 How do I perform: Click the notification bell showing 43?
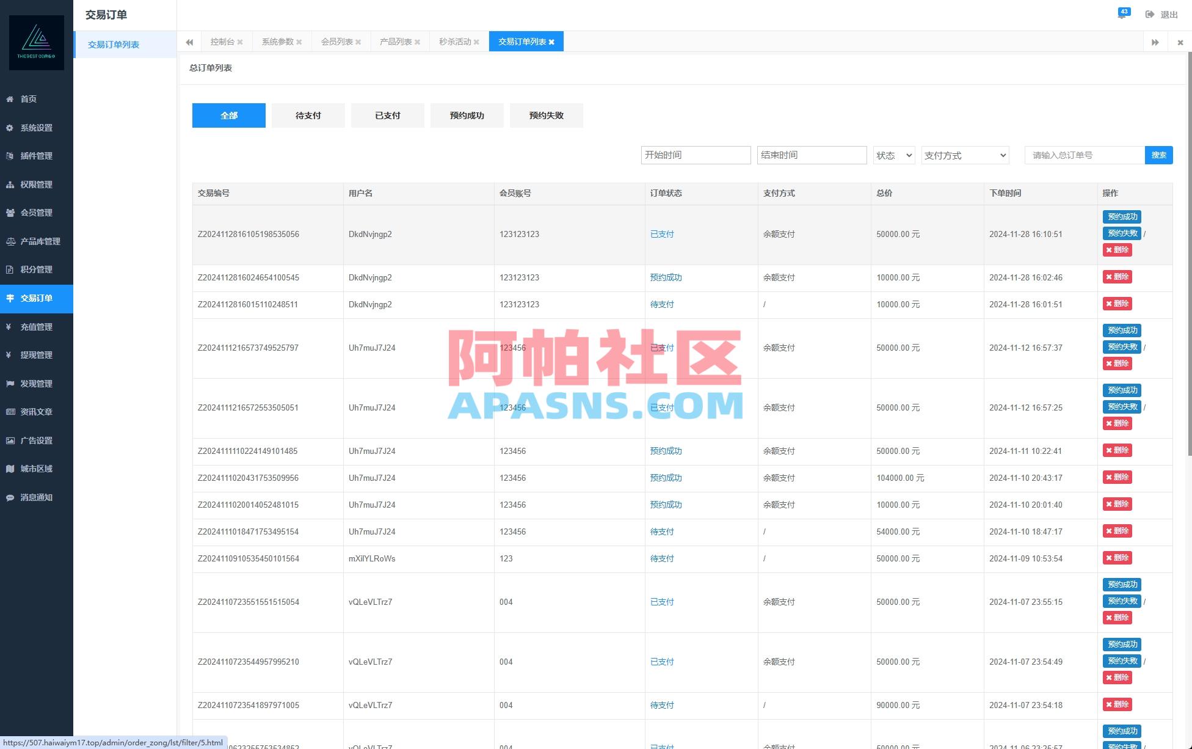(x=1122, y=14)
